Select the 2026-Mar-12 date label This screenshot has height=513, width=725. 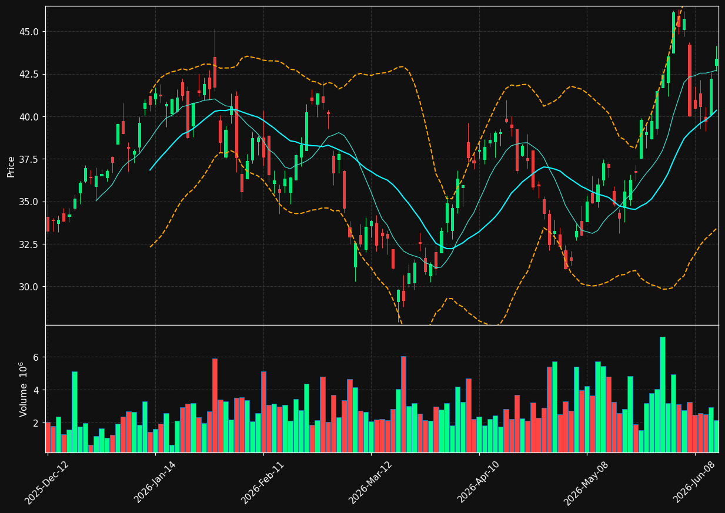370,482
